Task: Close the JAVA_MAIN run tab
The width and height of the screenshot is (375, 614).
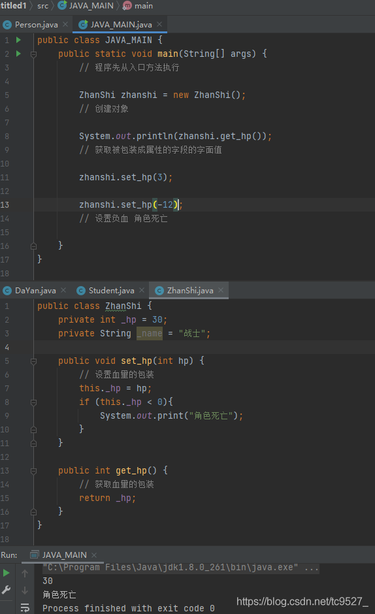Action: [94, 555]
